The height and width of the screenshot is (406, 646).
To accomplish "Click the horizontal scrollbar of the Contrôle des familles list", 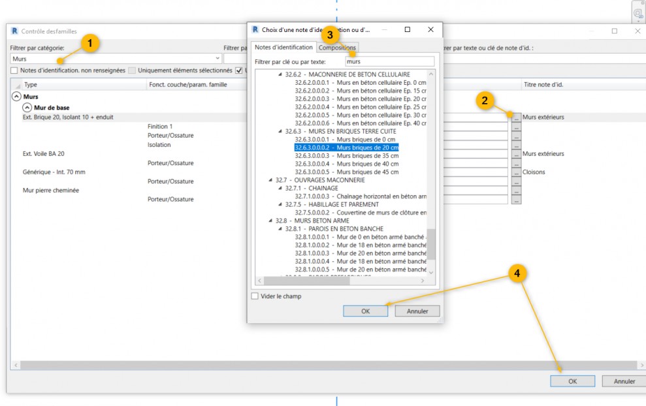I will [x=329, y=366].
